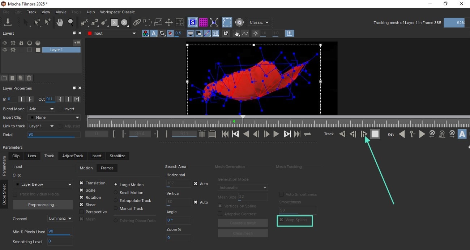Select the Pan hand tool
Image resolution: width=470 pixels, height=250 pixels.
coord(60,22)
